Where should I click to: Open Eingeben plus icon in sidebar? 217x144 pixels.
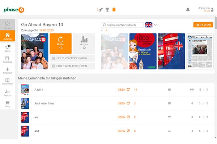tap(8, 70)
